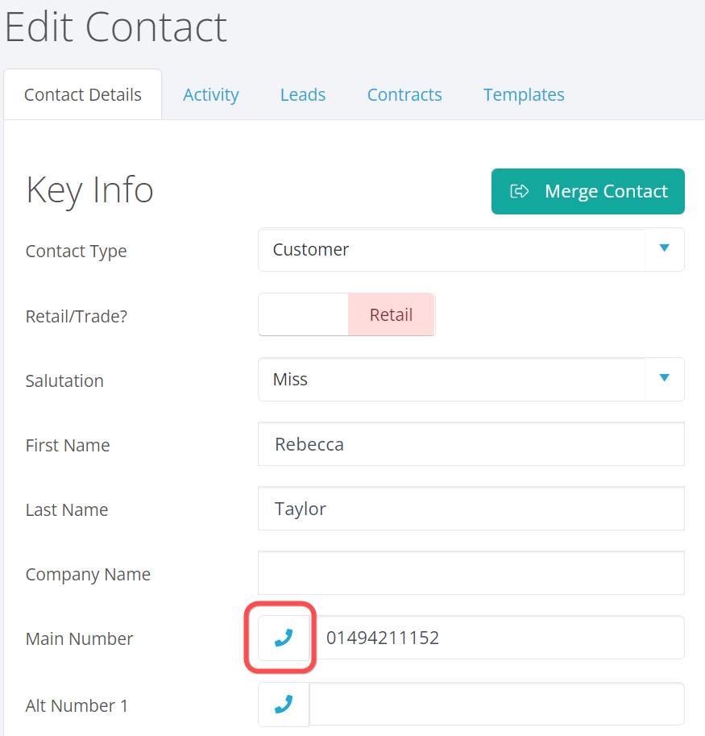Click the First Name field containing Rebecca
This screenshot has height=736, width=705.
pyautogui.click(x=471, y=444)
